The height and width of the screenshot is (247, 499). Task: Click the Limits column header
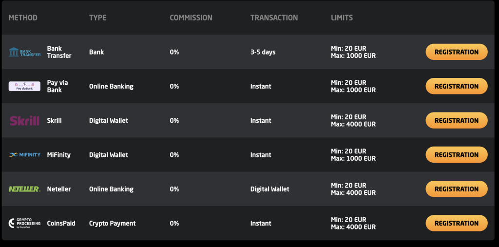[342, 18]
